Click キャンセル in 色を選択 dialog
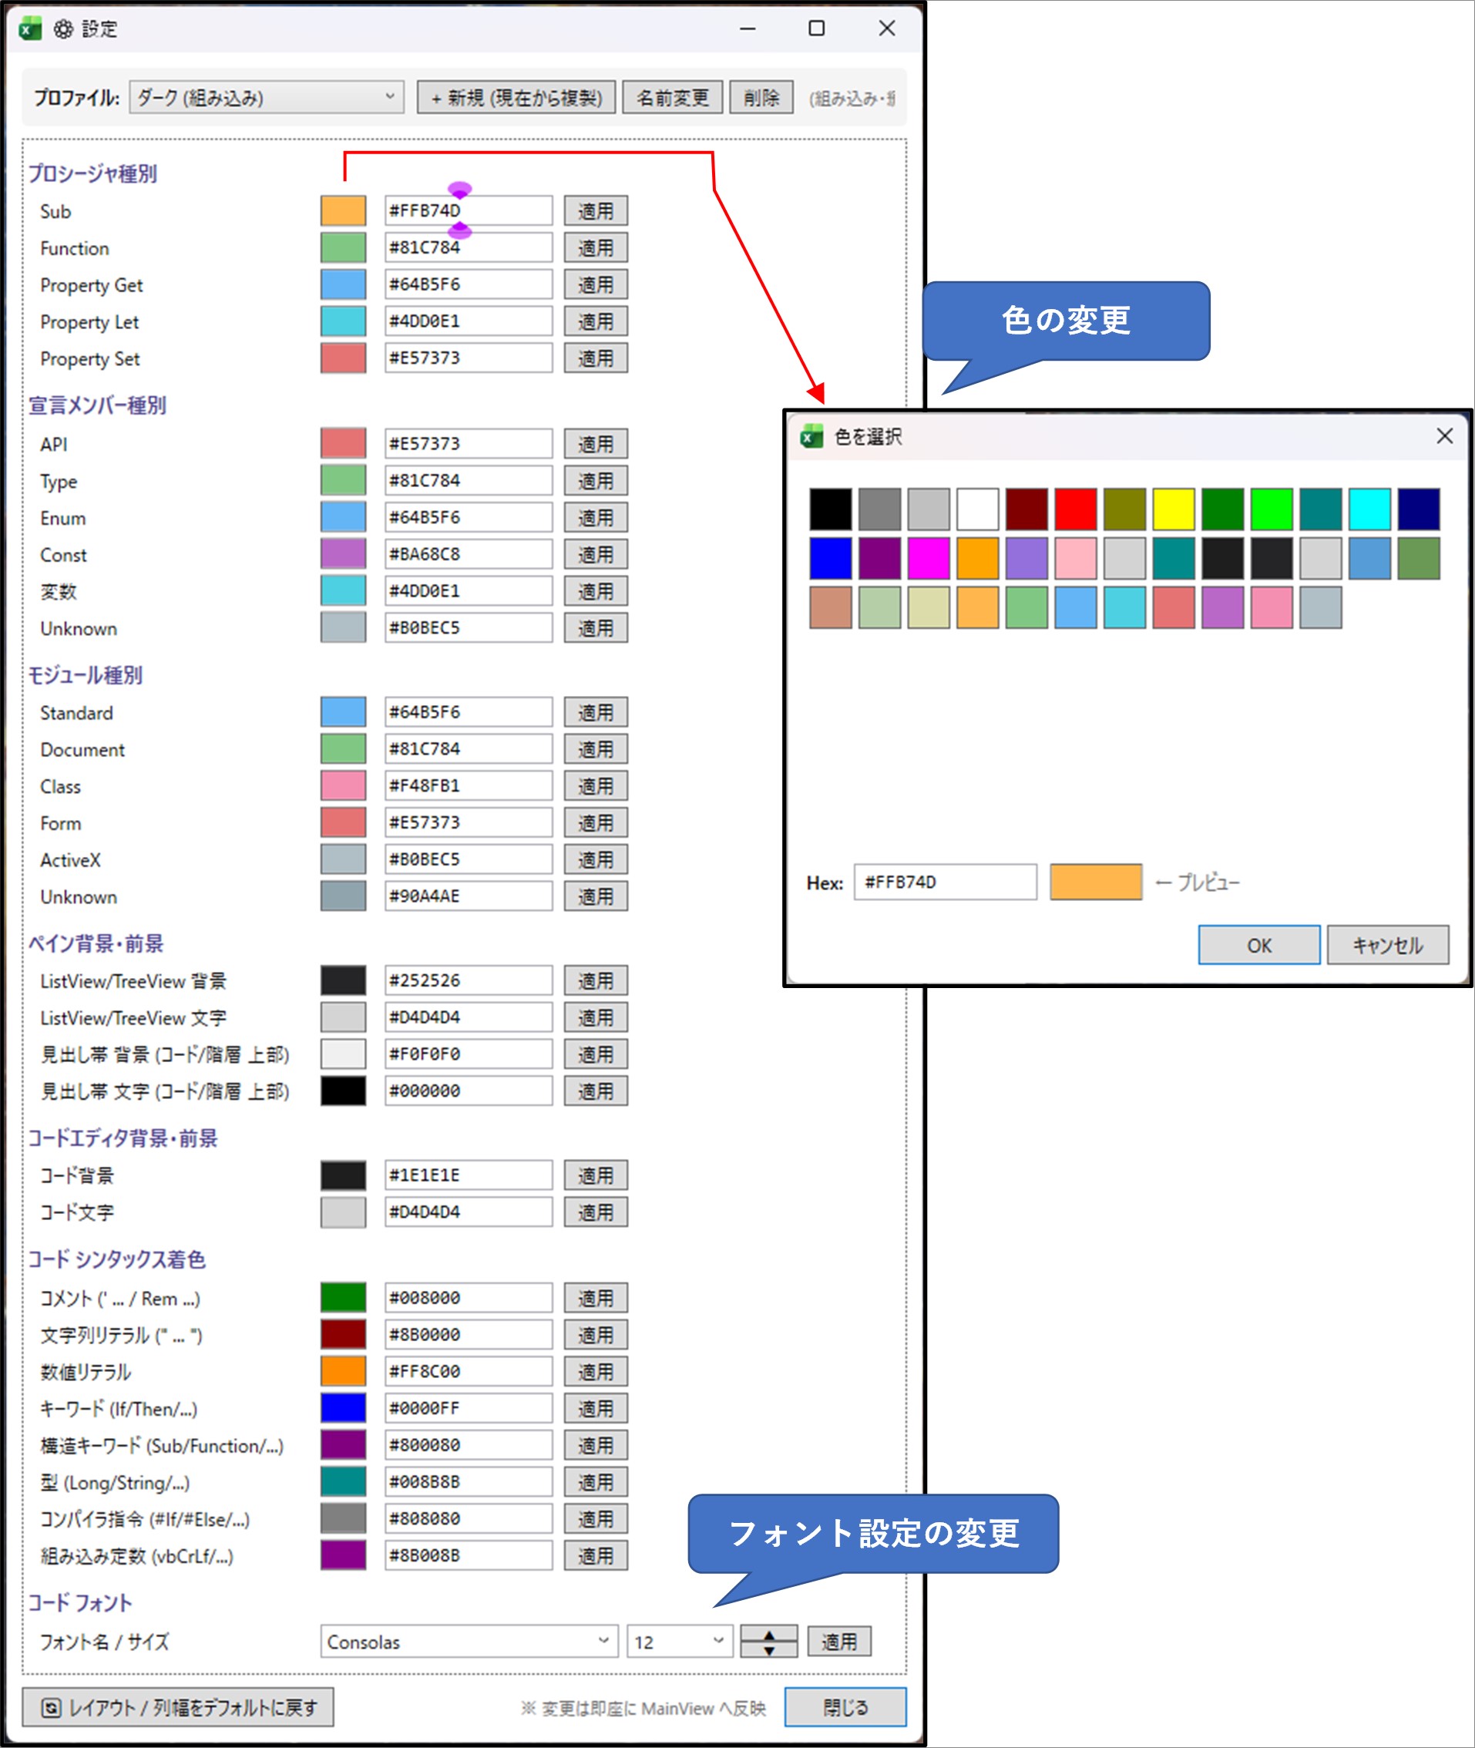Image resolution: width=1475 pixels, height=1748 pixels. click(1387, 944)
